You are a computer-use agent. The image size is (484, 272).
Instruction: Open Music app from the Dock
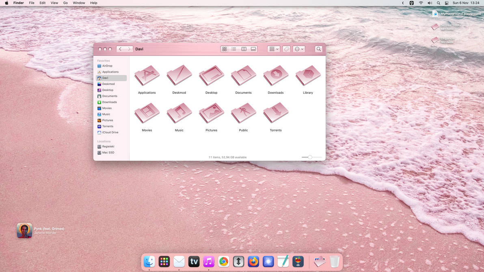[209, 261]
